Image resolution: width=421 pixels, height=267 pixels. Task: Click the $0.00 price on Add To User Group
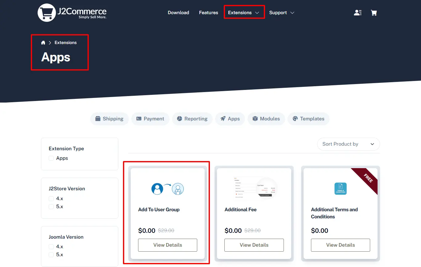coord(147,231)
